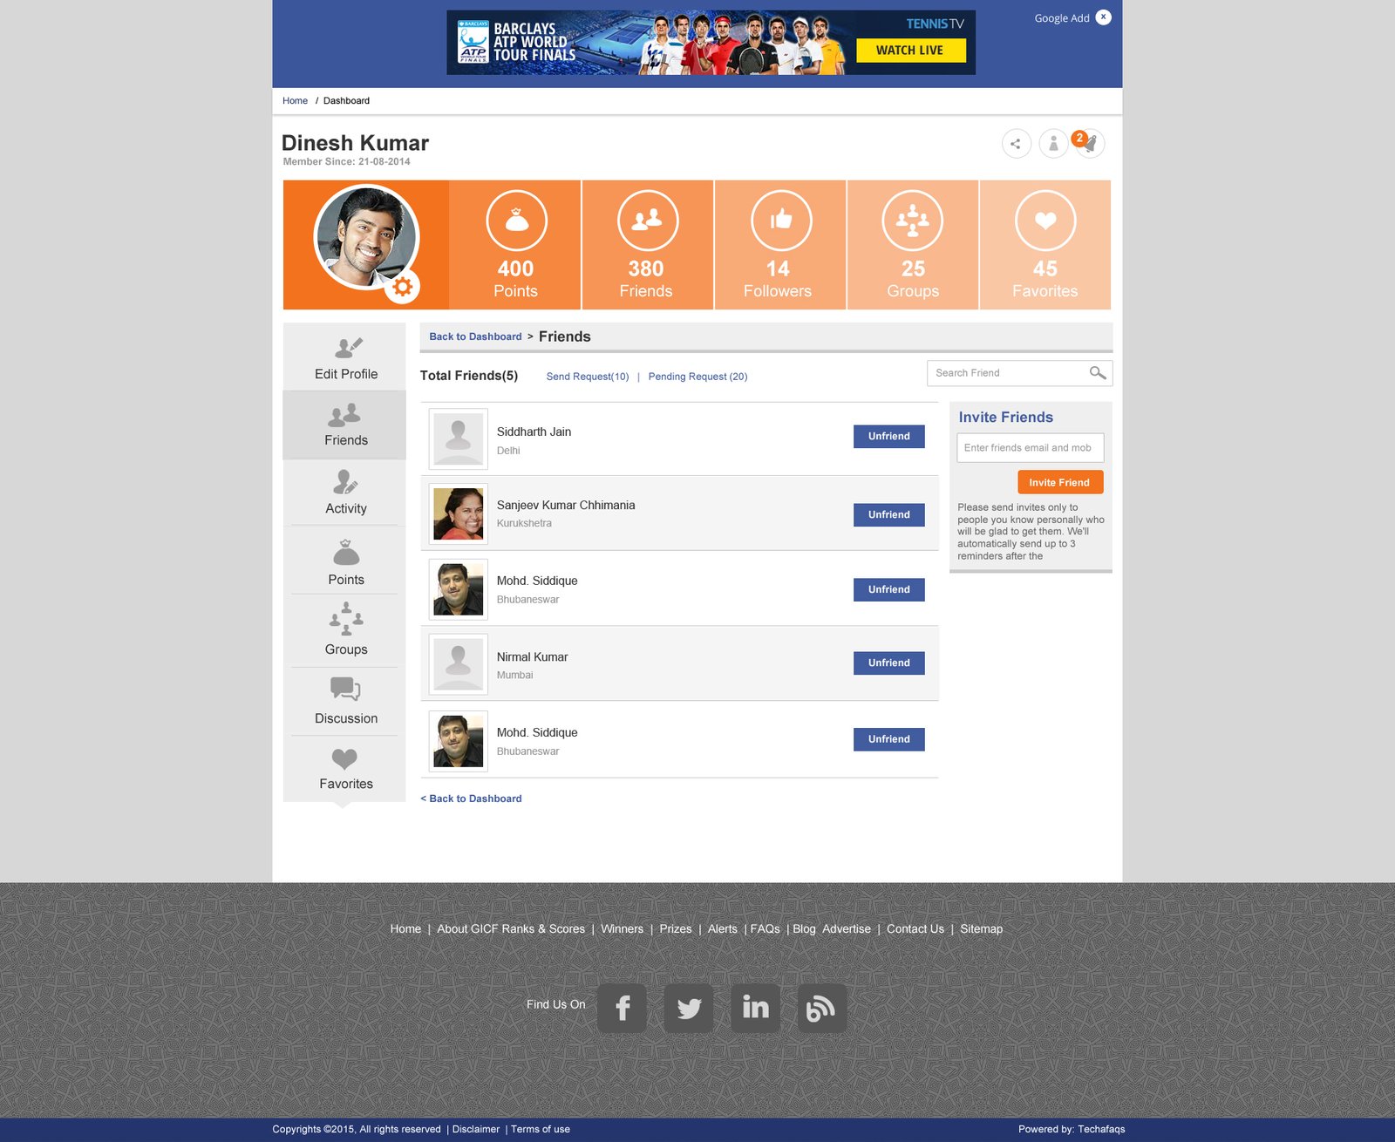Open Twitter icon in footer

[689, 1009]
